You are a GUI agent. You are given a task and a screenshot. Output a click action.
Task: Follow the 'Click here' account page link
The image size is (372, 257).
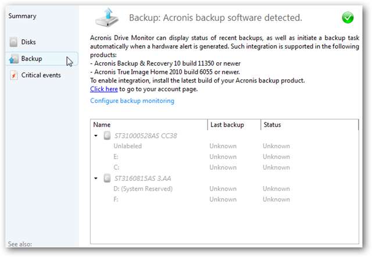(x=104, y=89)
